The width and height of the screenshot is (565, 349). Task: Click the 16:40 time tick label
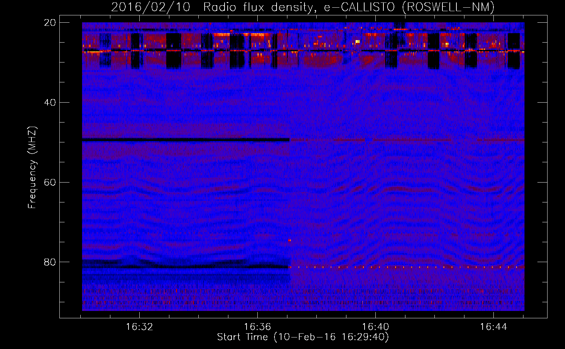375,327
